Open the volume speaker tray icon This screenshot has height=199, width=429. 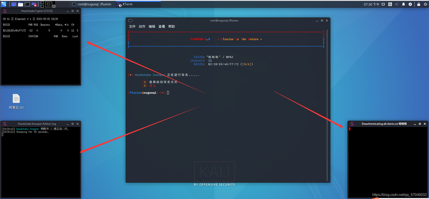point(397,4)
